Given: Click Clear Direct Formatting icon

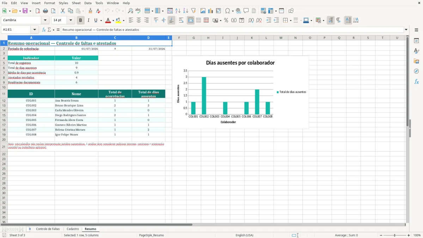Looking at the screenshot, I should click(x=98, y=11).
